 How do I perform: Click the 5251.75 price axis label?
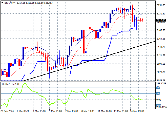(x=161, y=5)
